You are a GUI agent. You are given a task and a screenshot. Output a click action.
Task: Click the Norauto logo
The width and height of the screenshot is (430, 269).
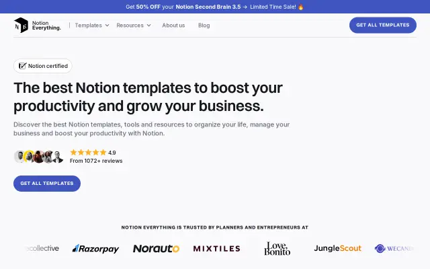(156, 249)
